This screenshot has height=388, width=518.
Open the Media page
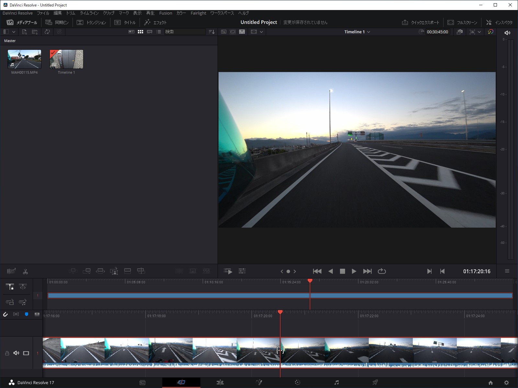coord(142,383)
